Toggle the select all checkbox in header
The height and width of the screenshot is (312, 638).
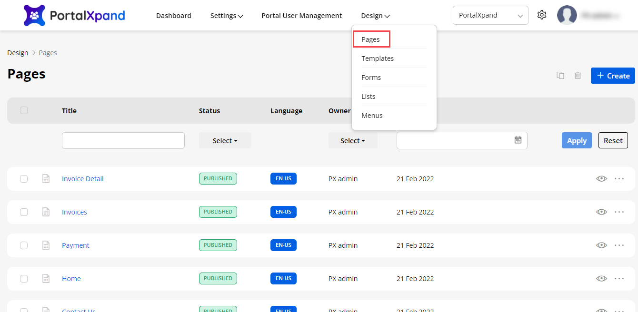pos(24,110)
